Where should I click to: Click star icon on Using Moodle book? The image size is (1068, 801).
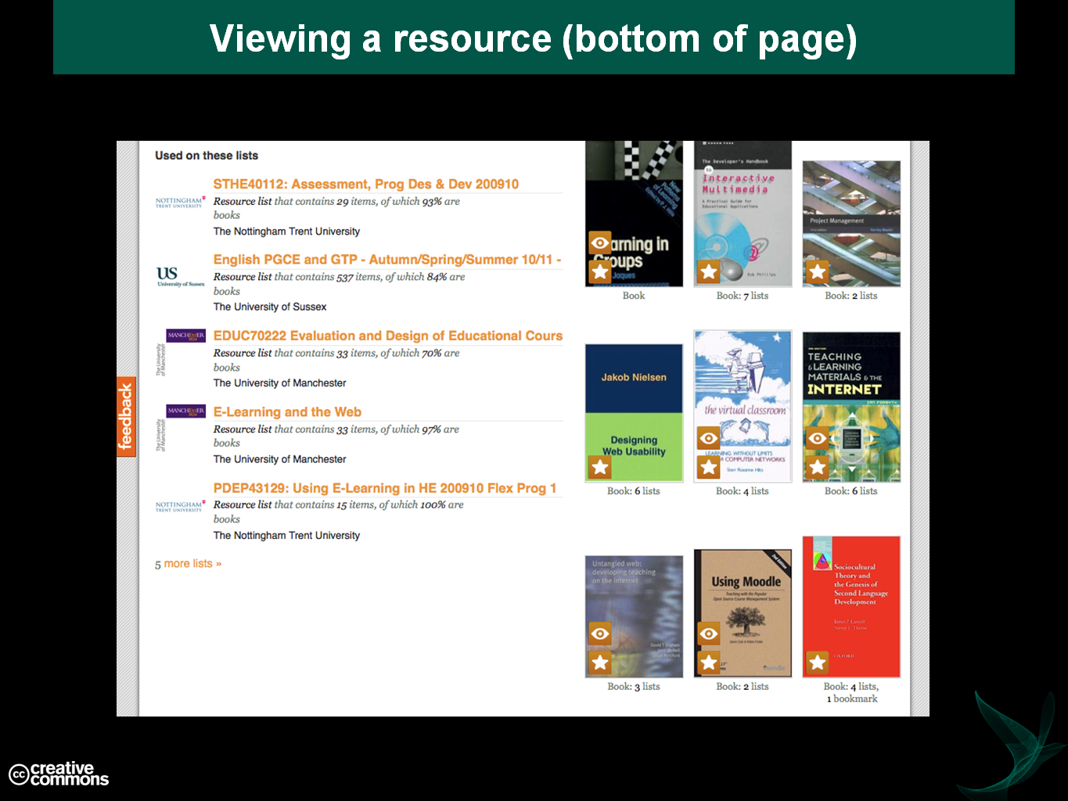tap(709, 663)
